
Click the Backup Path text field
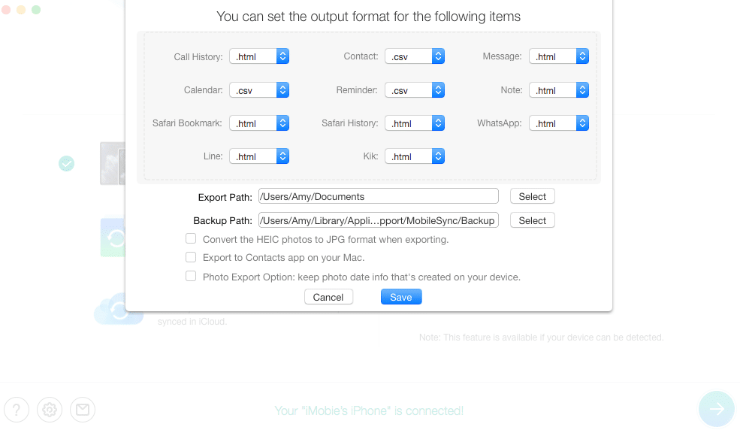coord(379,220)
